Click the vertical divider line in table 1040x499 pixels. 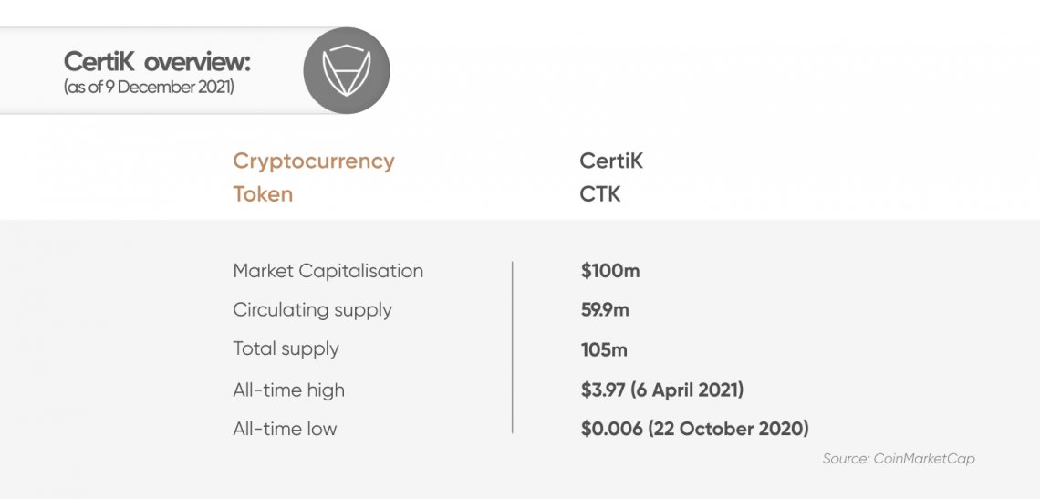point(512,348)
